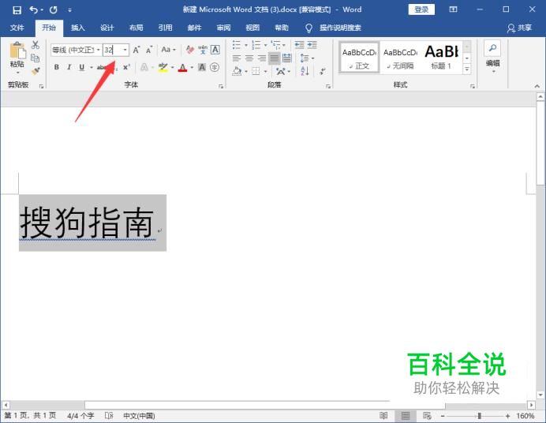Screen dimensions: 546x423
Task: Toggle underline formatting
Action: 81,67
